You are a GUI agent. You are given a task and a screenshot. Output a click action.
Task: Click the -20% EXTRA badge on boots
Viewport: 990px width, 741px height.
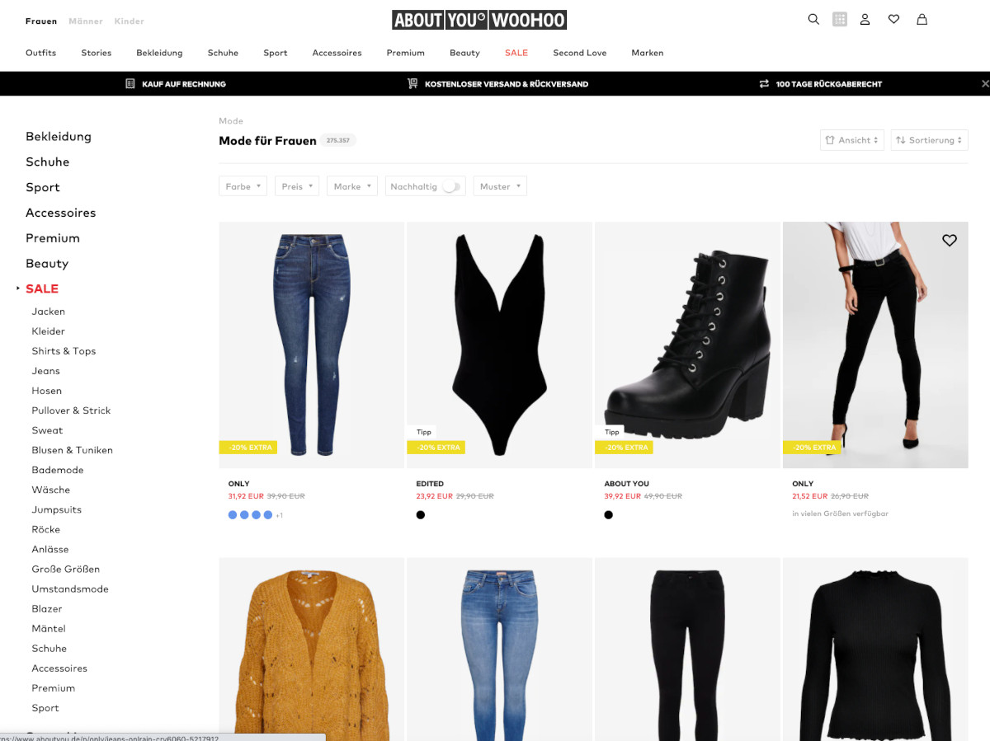tap(624, 448)
